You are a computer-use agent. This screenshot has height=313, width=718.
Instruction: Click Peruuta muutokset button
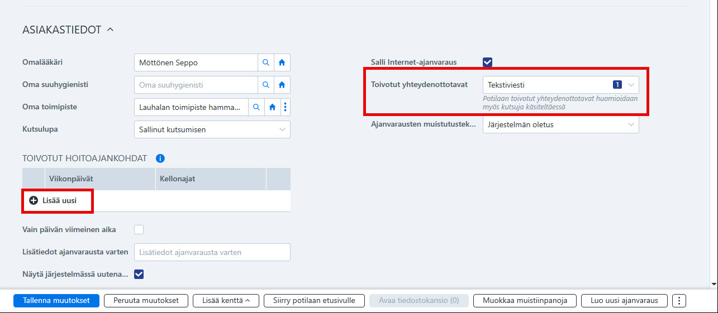(146, 300)
